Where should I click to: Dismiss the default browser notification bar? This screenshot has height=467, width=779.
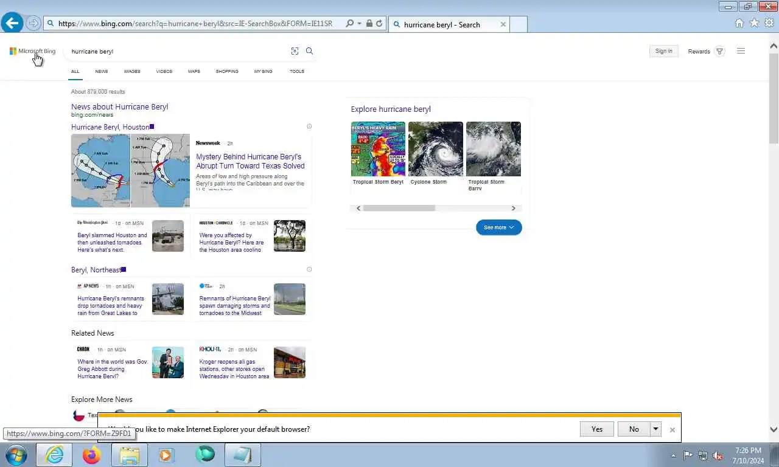[672, 430]
